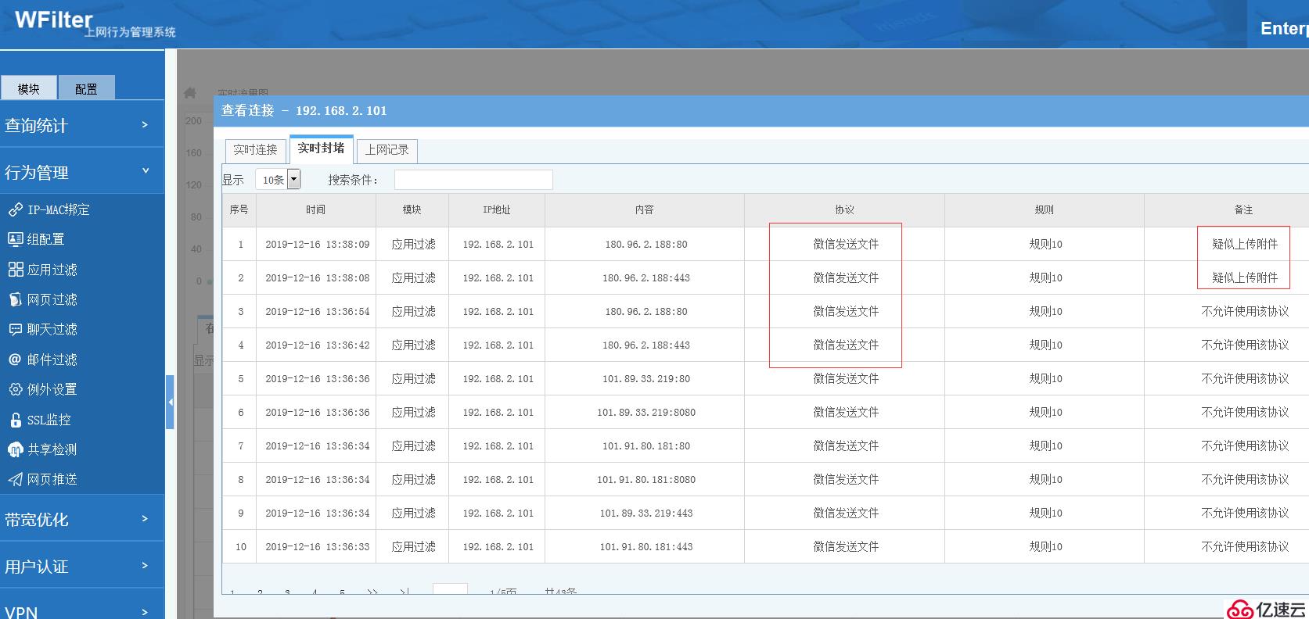Click the WFilter logo
The height and width of the screenshot is (619, 1309).
click(x=54, y=20)
